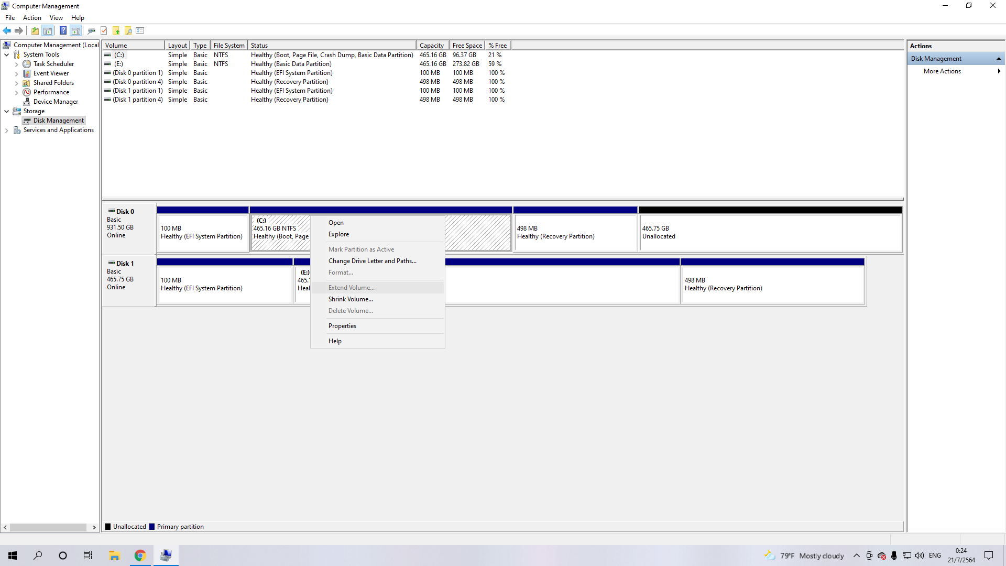Choose Help from the context menu
This screenshot has width=1006, height=566.
[377, 341]
